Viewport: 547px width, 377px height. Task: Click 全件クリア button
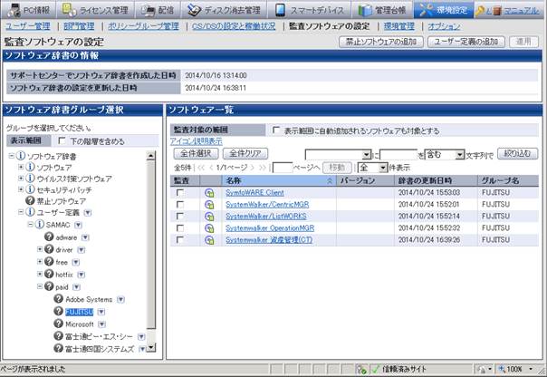(x=245, y=153)
